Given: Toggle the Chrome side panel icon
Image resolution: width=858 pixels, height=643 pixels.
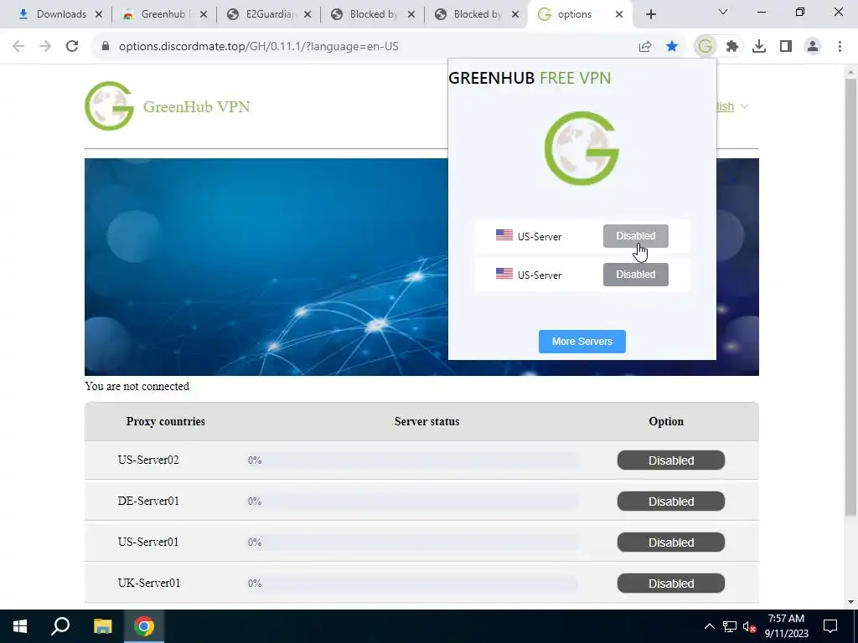Looking at the screenshot, I should pos(786,47).
